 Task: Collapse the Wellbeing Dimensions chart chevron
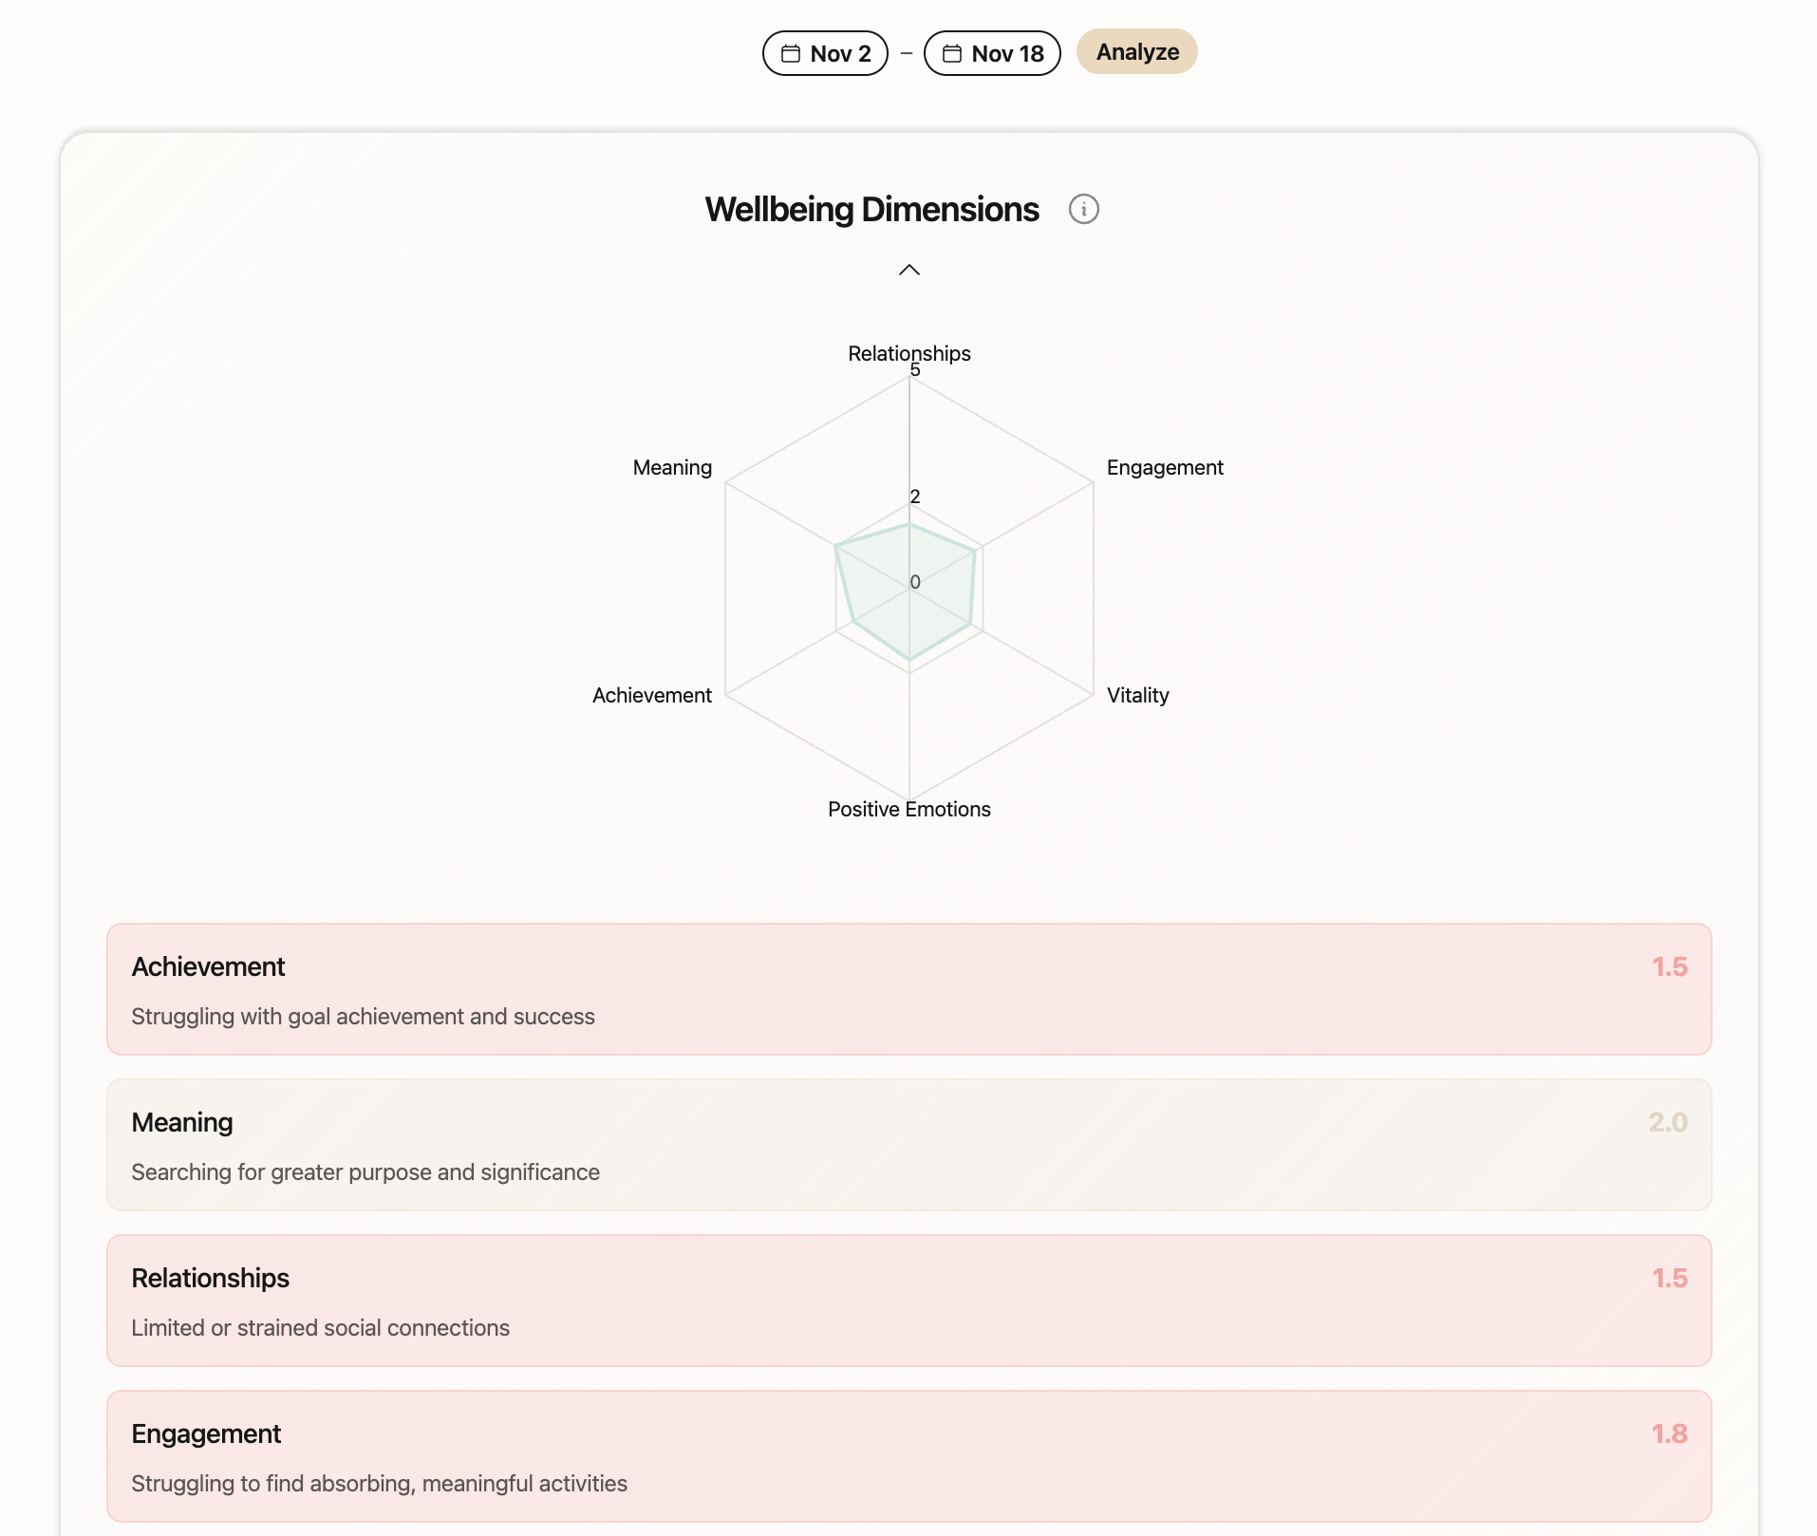908,270
